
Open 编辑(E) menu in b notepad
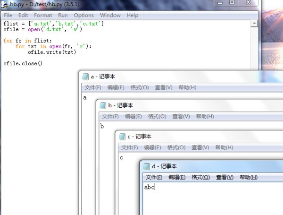[x=133, y=116]
